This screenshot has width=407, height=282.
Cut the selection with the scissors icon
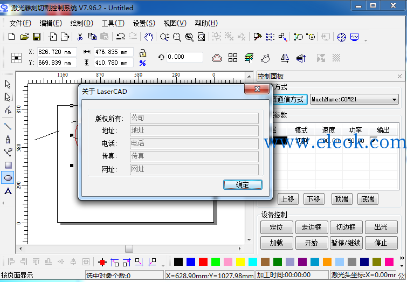(80, 37)
